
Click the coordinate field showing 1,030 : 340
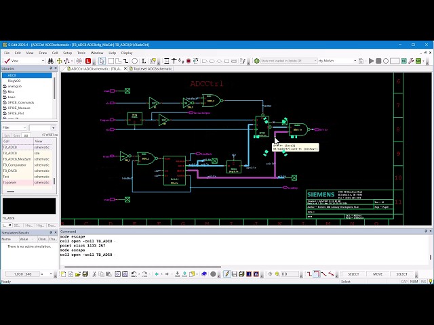22,274
